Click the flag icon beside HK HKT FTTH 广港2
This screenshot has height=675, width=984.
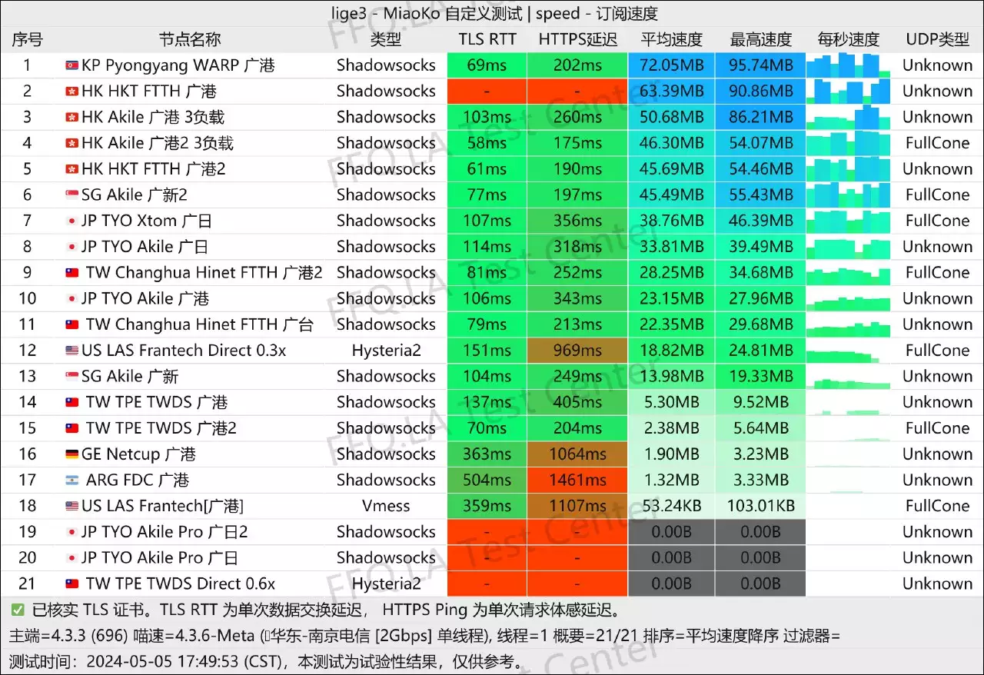[72, 169]
